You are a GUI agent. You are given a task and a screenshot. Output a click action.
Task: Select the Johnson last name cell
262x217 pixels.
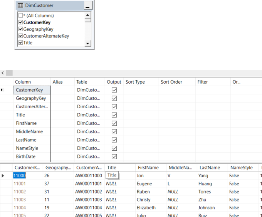(212, 208)
